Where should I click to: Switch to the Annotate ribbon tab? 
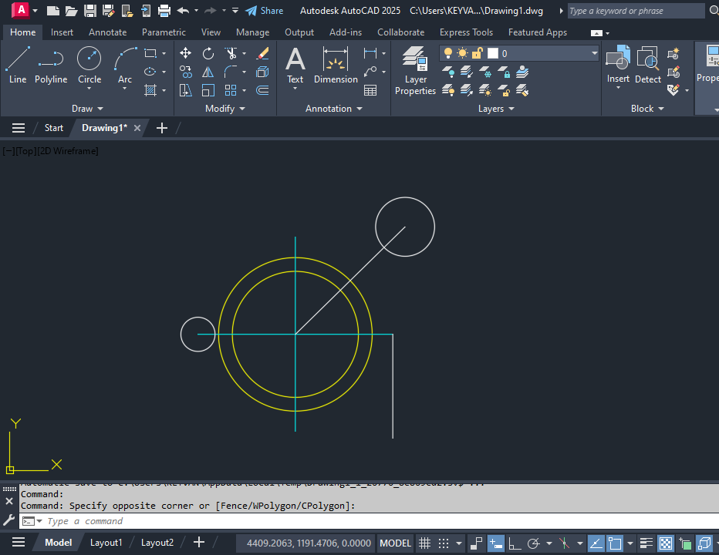tap(107, 32)
